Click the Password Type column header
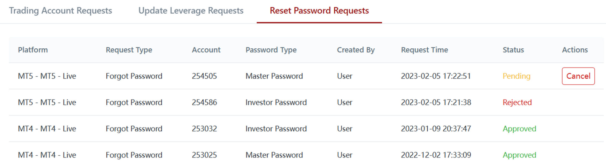 pyautogui.click(x=271, y=50)
